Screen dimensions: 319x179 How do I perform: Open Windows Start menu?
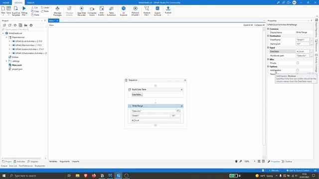[x=4, y=176]
